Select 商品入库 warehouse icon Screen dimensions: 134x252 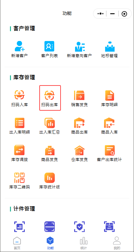point(110,123)
